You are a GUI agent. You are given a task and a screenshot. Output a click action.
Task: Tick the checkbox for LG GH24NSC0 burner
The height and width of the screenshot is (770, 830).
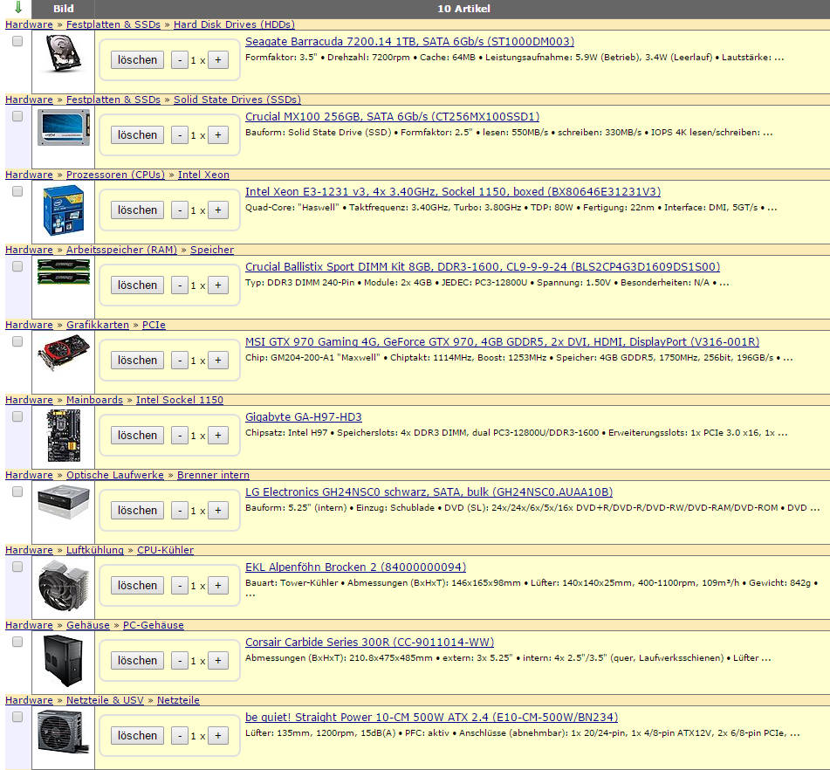(17, 492)
